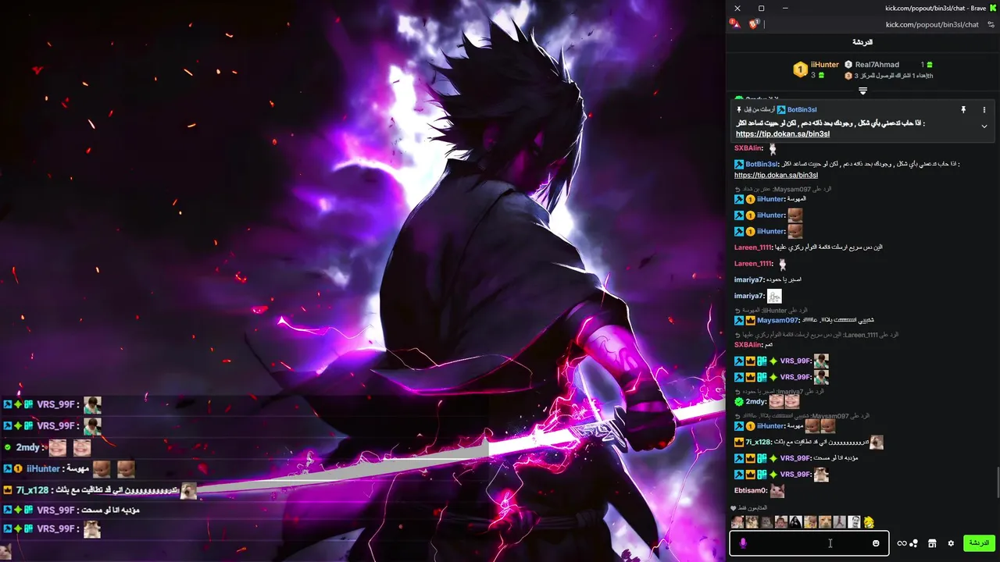Click the kick.com/popout/bin3sl/chat address bar

coord(932,24)
